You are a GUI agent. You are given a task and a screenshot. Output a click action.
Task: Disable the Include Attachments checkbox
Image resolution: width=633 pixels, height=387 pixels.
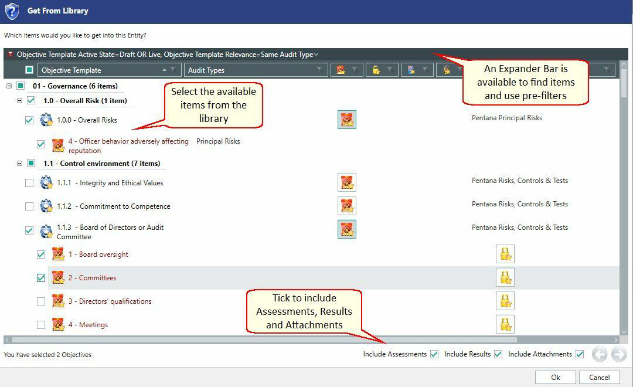[580, 354]
